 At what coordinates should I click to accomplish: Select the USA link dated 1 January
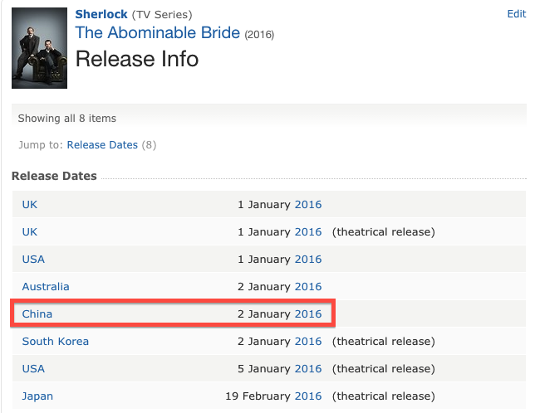tap(33, 260)
